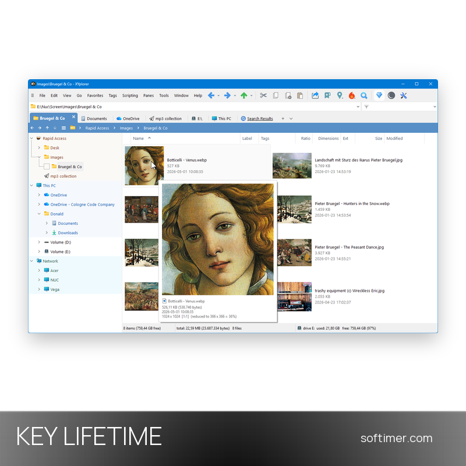The height and width of the screenshot is (466, 466).
Task: Sort by the Dimensions column header
Action: [328, 138]
